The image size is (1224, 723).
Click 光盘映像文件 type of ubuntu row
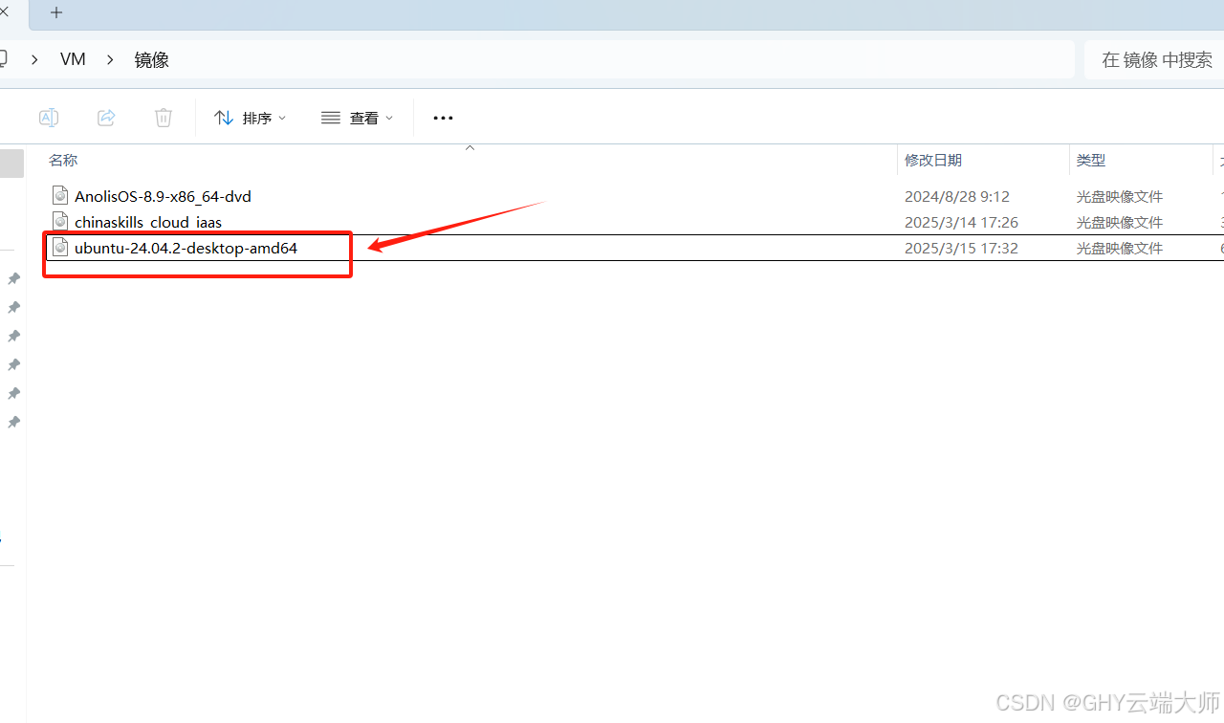1120,248
